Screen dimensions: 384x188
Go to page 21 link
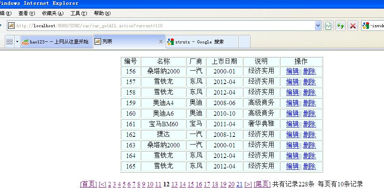[239, 184]
